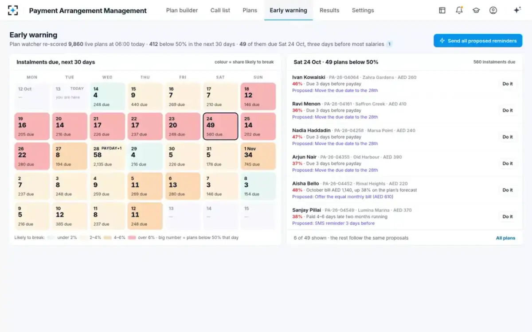Image resolution: width=532 pixels, height=332 pixels.
Task: Click the SAT column header
Action: 220,77
